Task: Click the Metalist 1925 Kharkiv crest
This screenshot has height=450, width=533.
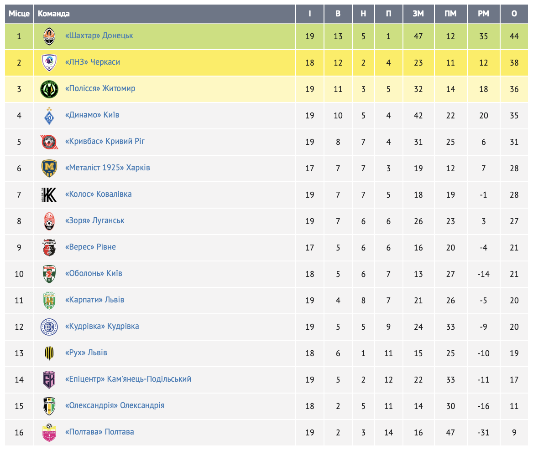Action: coord(49,168)
